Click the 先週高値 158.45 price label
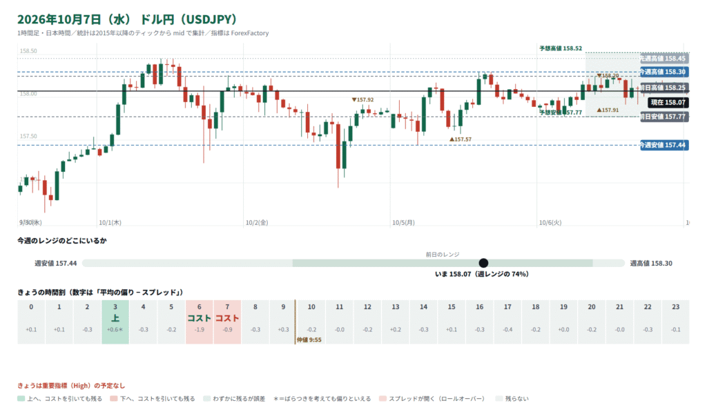The width and height of the screenshot is (707, 403). pyautogui.click(x=664, y=58)
